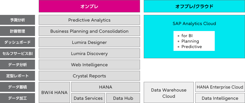Click the セルフサービスBI category label
This screenshot has width=245, height=103.
pyautogui.click(x=17, y=53)
